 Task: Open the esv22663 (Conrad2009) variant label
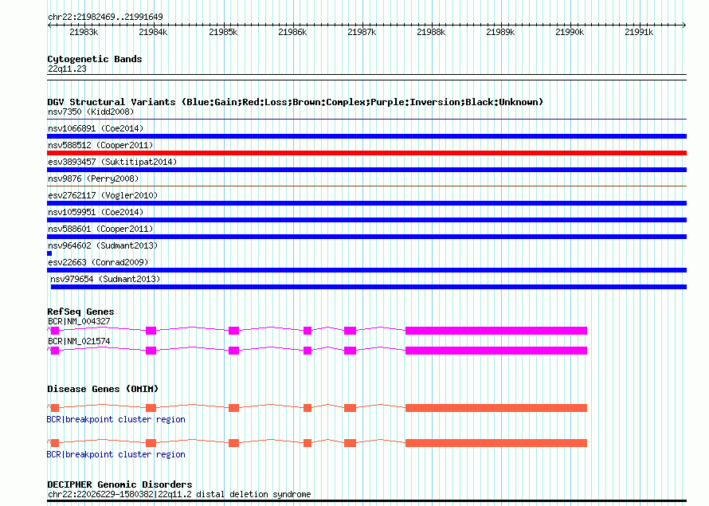pos(98,262)
